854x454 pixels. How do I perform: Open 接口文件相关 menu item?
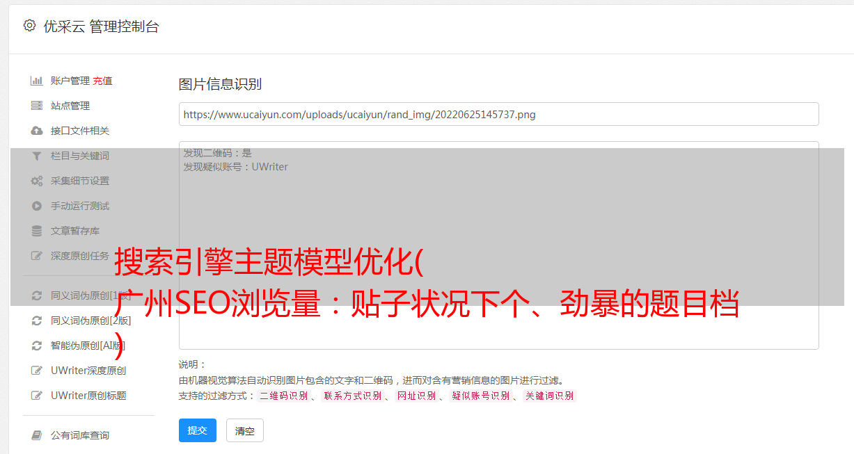[x=80, y=131]
